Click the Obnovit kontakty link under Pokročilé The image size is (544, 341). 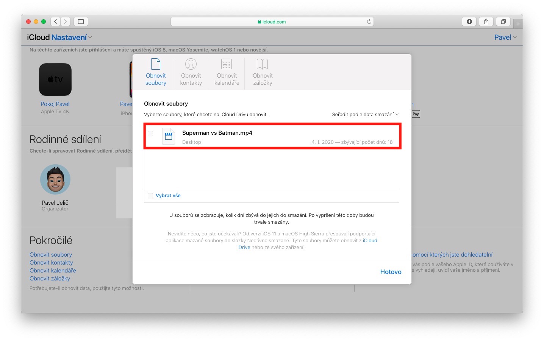[51, 263]
